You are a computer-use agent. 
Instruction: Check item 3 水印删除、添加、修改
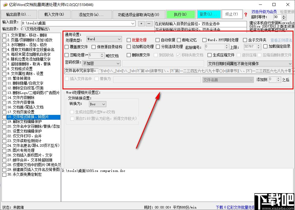coord(4,45)
